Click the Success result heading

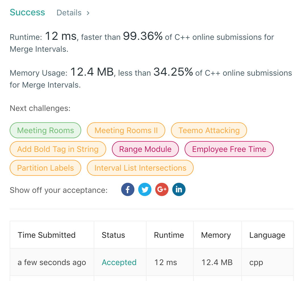click(x=27, y=13)
